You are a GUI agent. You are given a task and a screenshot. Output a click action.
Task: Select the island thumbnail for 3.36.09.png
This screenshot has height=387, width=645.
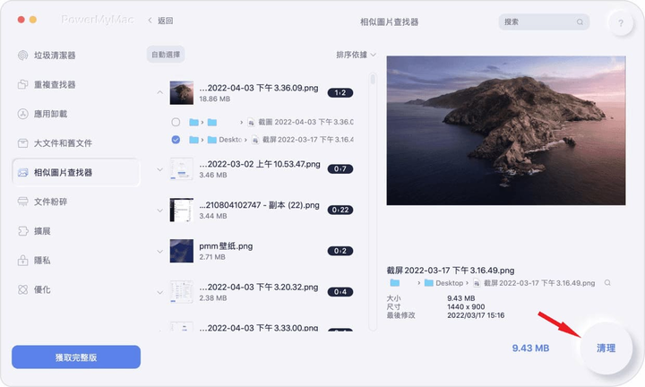click(x=181, y=92)
